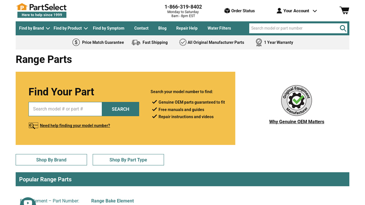365x205 pixels.
Task: Focus the header model or part search field
Action: pos(294,28)
